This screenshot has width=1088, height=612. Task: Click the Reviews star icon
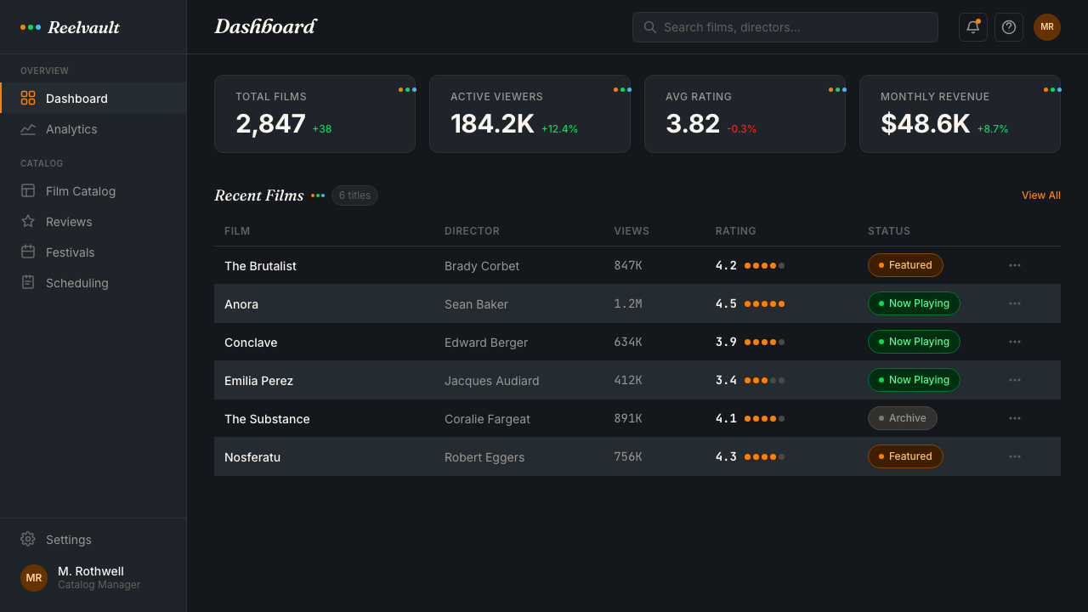pos(28,221)
